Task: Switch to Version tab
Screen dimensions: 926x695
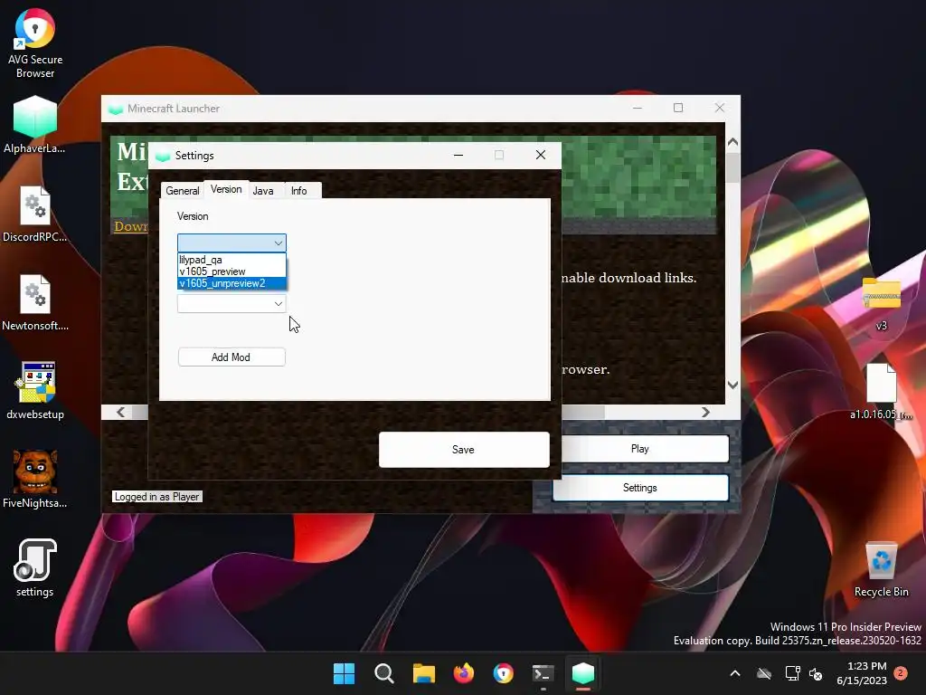Action: click(226, 189)
